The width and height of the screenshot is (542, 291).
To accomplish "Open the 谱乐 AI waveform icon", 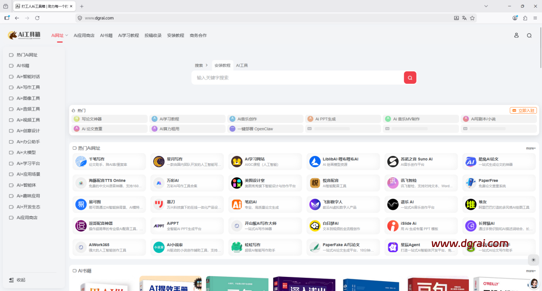I will pyautogui.click(x=393, y=204).
